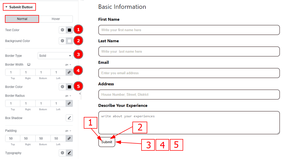Image resolution: width=282 pixels, height=159 pixels.
Task: Open global colors for Border Color
Action: (x=62, y=87)
